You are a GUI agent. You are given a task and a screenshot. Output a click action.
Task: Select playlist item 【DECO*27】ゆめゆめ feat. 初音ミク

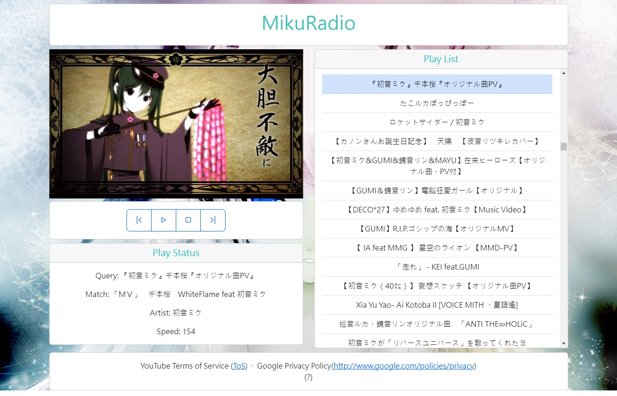437,210
